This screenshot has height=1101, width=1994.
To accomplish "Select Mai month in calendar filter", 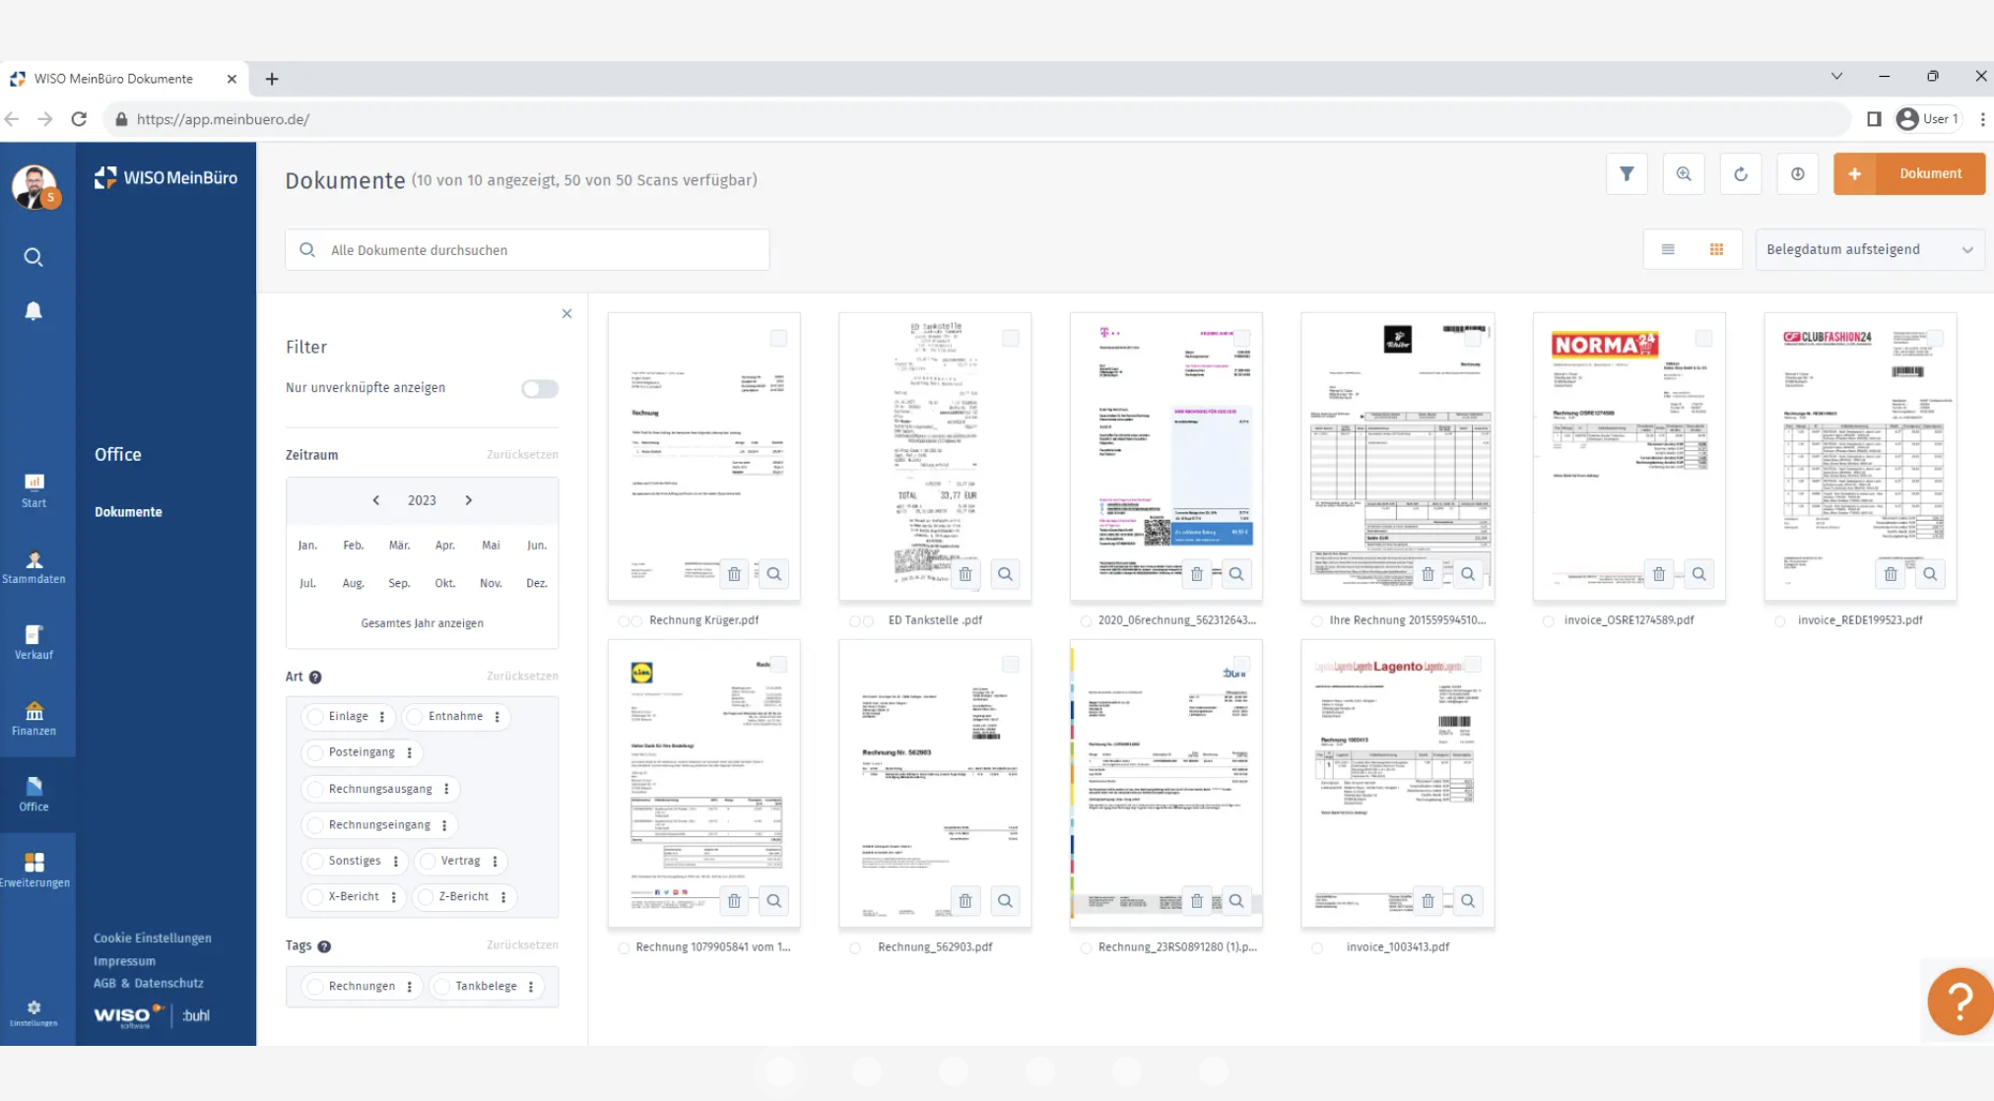I will coord(491,544).
